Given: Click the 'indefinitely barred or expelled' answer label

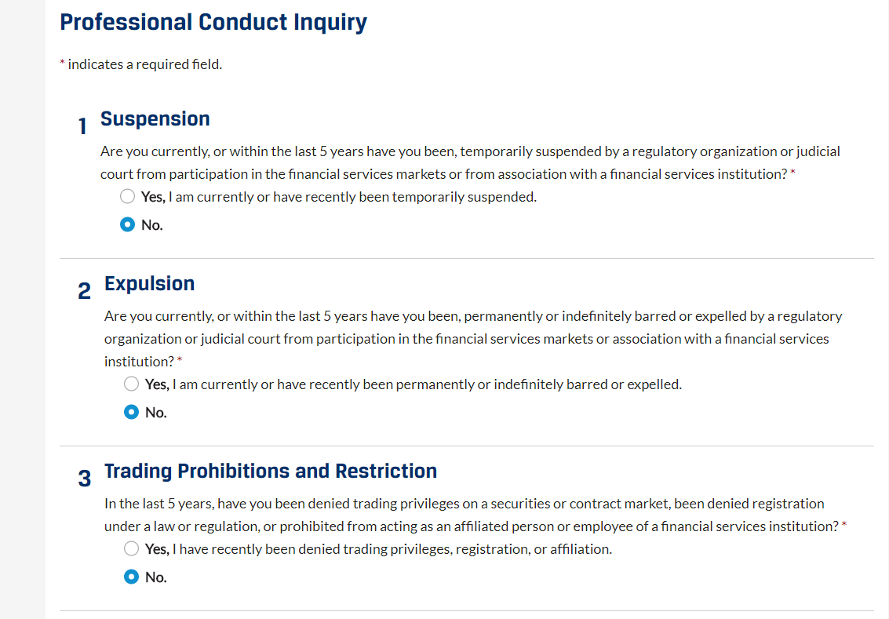Looking at the screenshot, I should [x=414, y=385].
